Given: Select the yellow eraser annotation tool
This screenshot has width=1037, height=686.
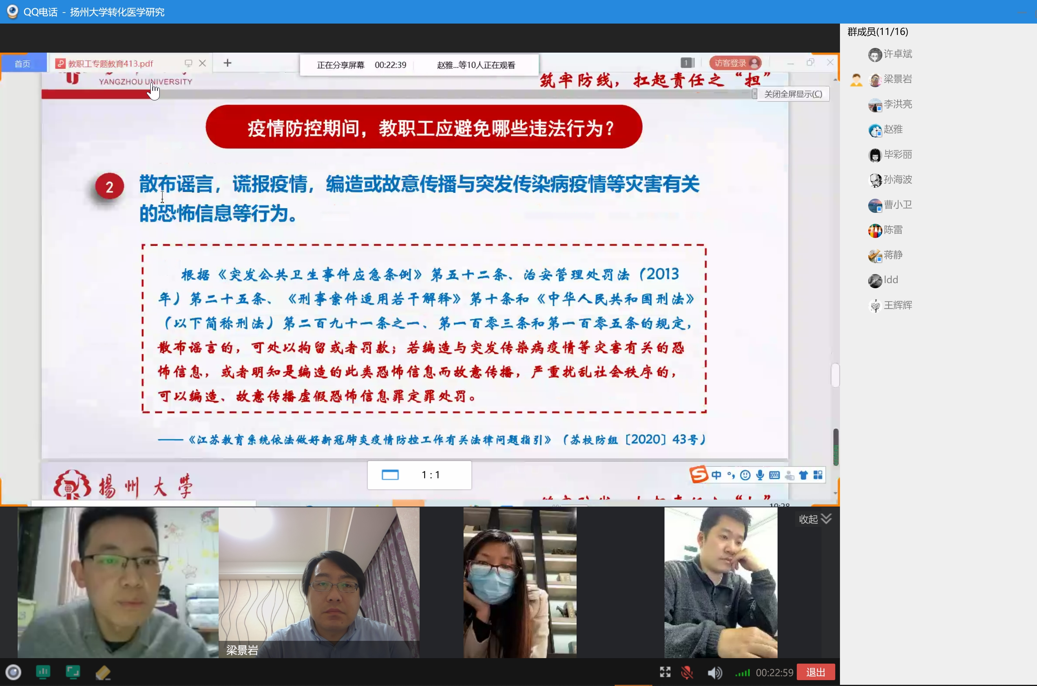Looking at the screenshot, I should click(x=103, y=672).
